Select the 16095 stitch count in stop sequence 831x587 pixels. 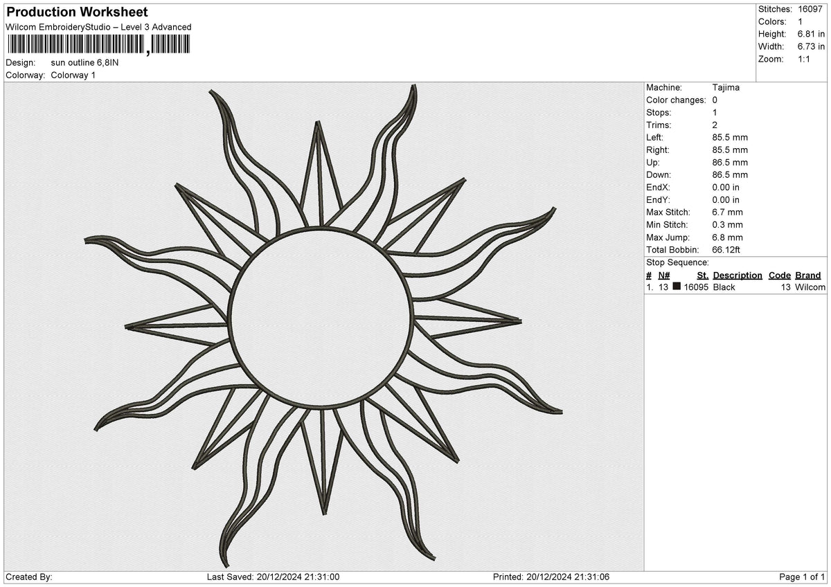(696, 287)
